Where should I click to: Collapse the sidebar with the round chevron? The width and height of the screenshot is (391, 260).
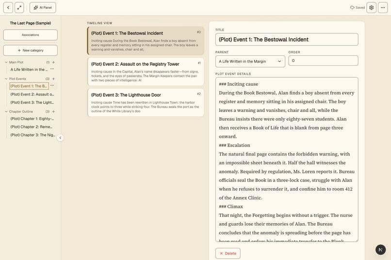coord(60,138)
